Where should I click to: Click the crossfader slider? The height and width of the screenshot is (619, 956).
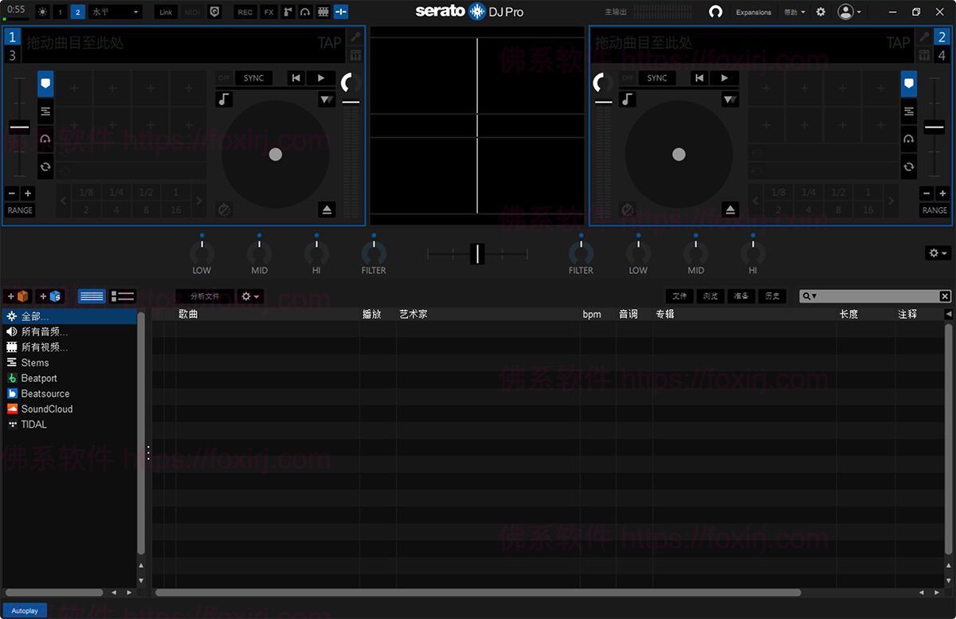[x=477, y=253]
